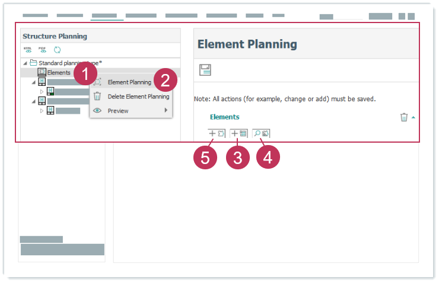This screenshot has height=283, width=439.
Task: Click the trash icon beside Elements heading
Action: coord(404,117)
